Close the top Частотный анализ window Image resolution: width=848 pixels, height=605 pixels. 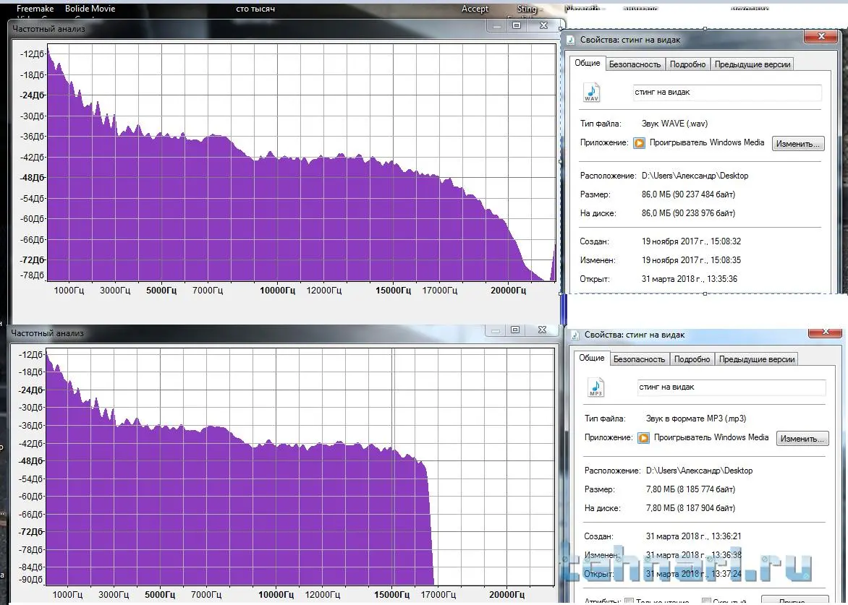click(543, 25)
